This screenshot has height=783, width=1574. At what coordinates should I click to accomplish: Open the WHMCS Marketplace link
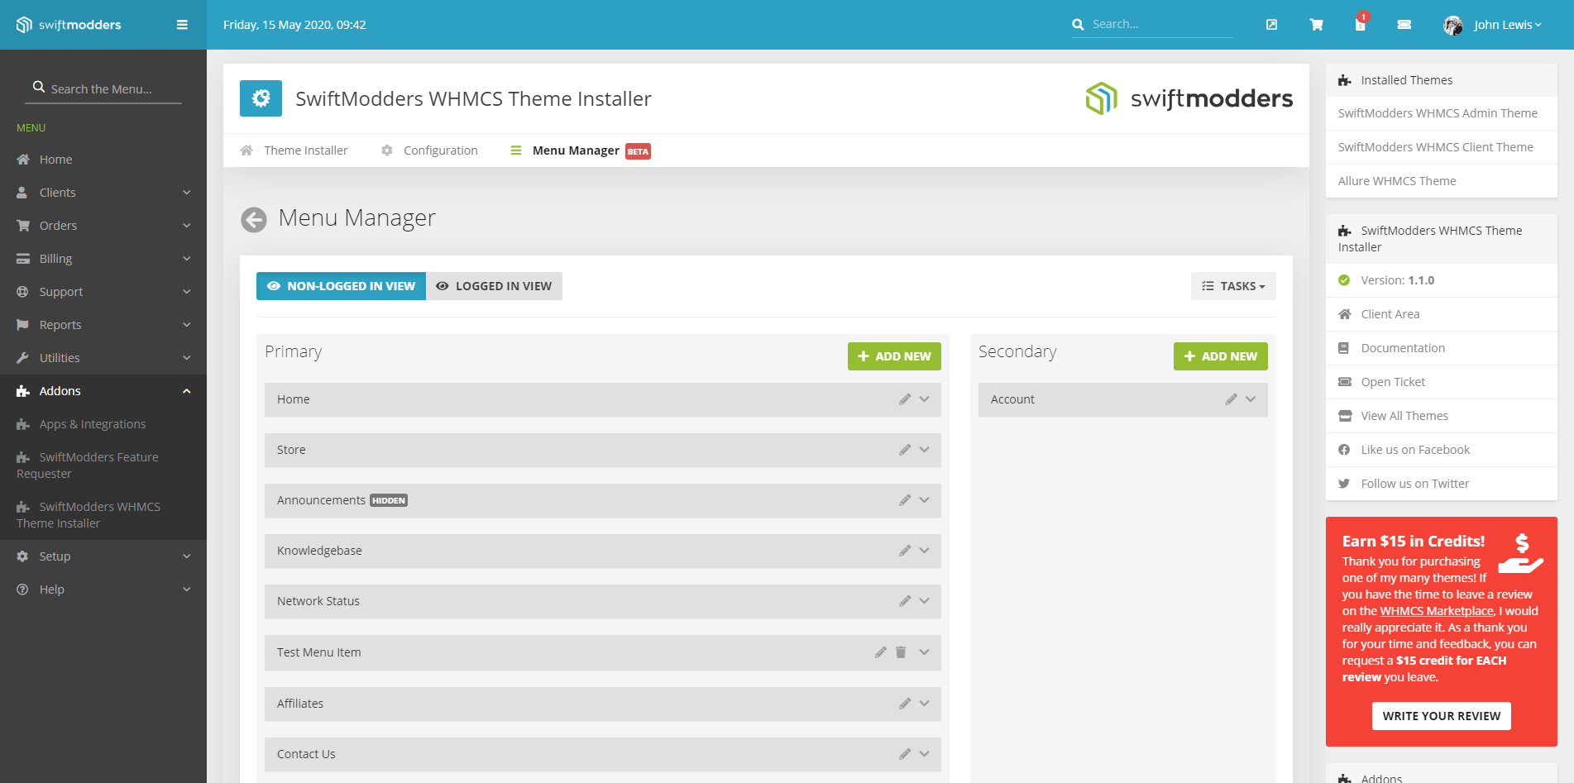[x=1437, y=610]
